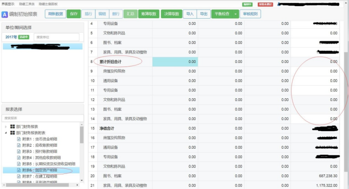The width and height of the screenshot is (349, 189).
Task: Click report tree horizontal scrollbar left arrow
Action: (x=4, y=185)
